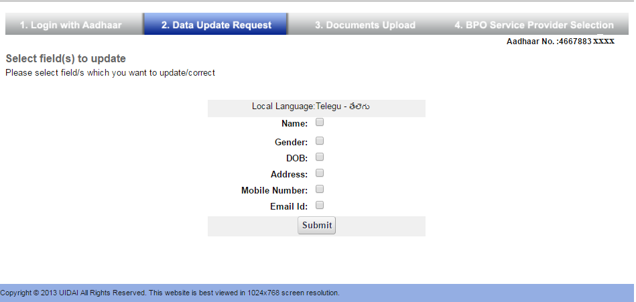Select the Data Update Request tab
Viewport: 636px width, 302px height.
click(x=216, y=25)
